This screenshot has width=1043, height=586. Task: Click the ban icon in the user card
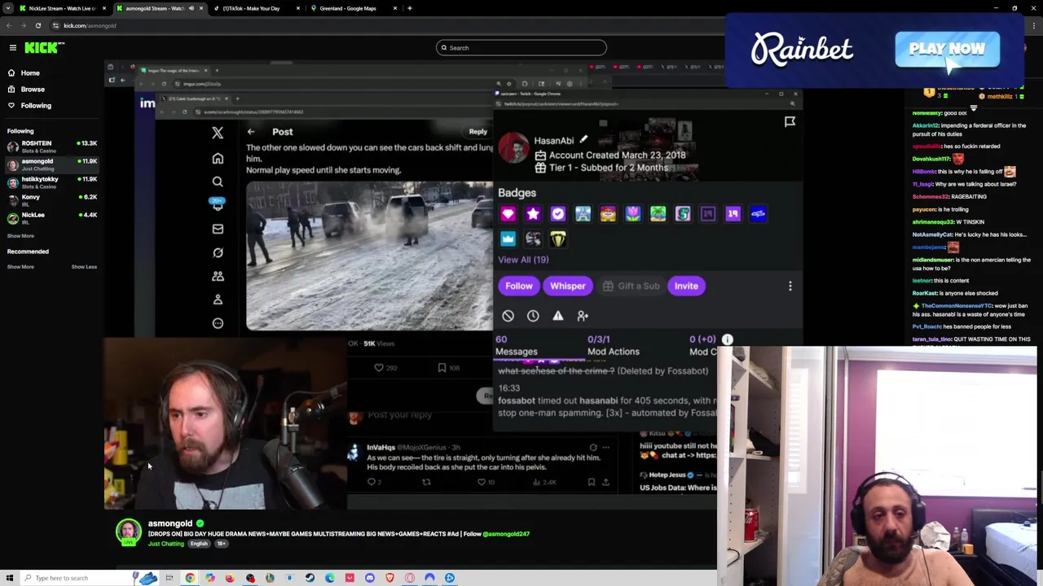[x=508, y=316]
